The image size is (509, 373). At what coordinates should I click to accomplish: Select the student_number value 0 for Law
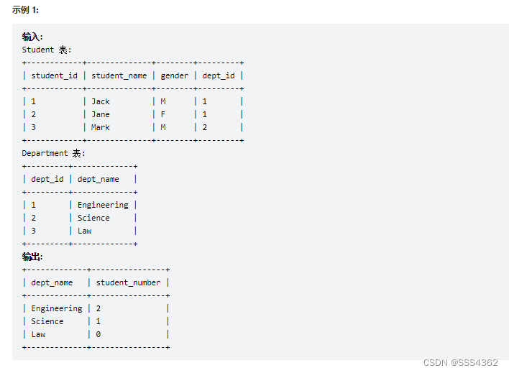coord(98,334)
